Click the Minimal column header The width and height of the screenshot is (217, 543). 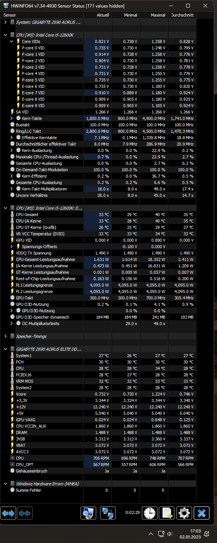coord(126,15)
